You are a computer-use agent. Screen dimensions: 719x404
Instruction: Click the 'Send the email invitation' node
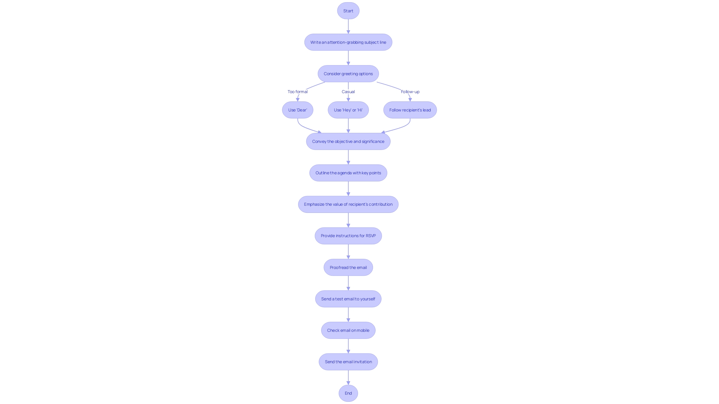click(x=348, y=362)
